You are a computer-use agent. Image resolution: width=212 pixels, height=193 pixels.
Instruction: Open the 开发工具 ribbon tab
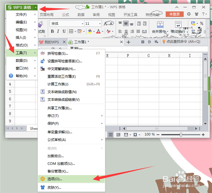(x=130, y=14)
